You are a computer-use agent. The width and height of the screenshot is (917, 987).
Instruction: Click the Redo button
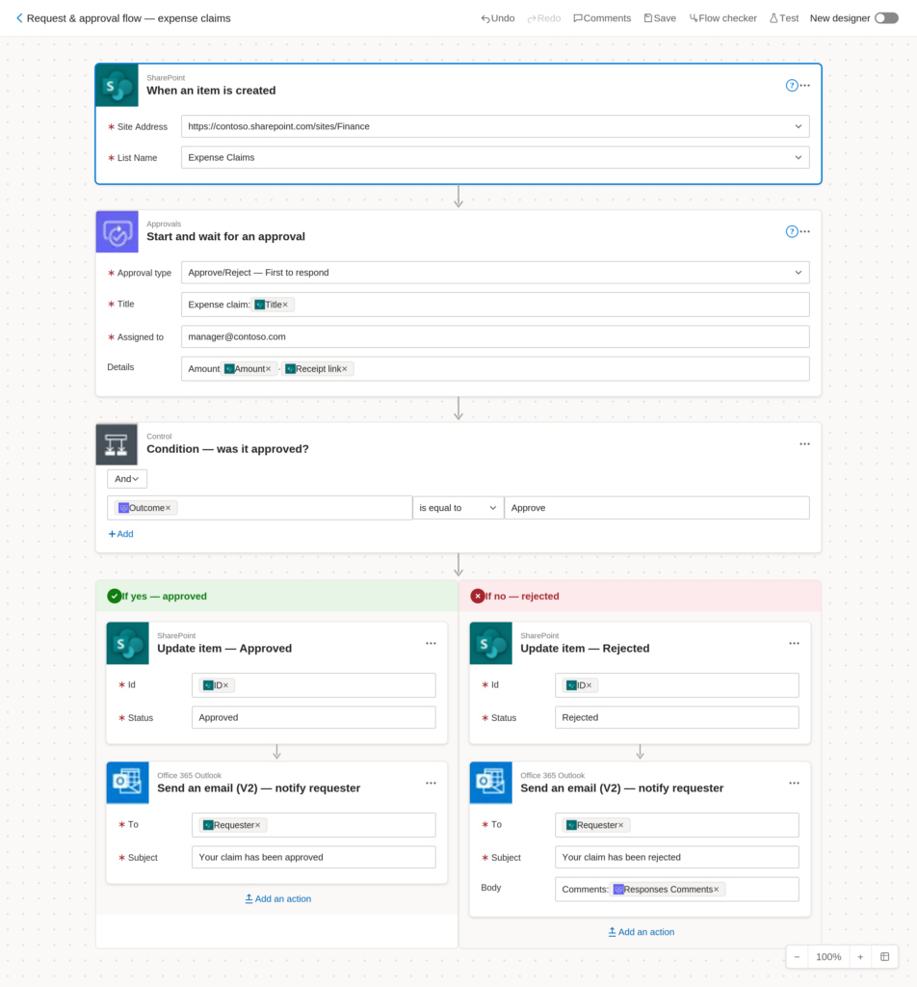[544, 18]
